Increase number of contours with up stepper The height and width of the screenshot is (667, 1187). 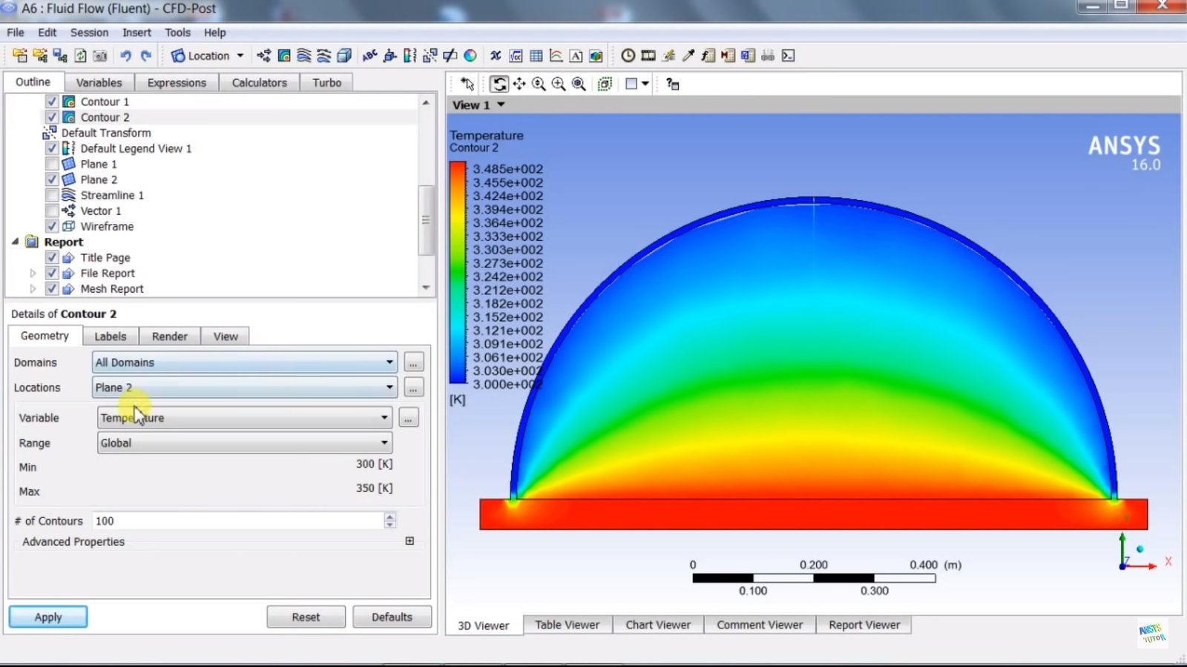pyautogui.click(x=390, y=516)
